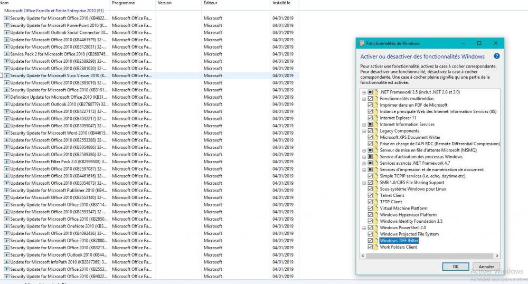The height and width of the screenshot is (284, 528).
Task: Sort by the Éditeur column header
Action: click(235, 3)
